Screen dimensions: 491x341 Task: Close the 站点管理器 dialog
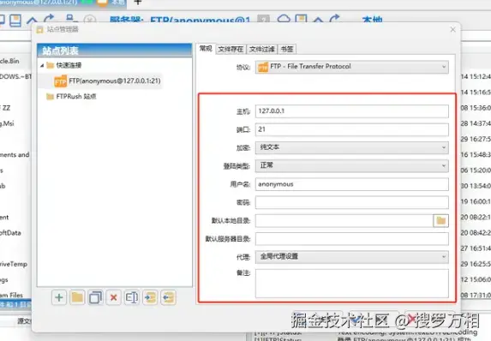click(x=452, y=29)
